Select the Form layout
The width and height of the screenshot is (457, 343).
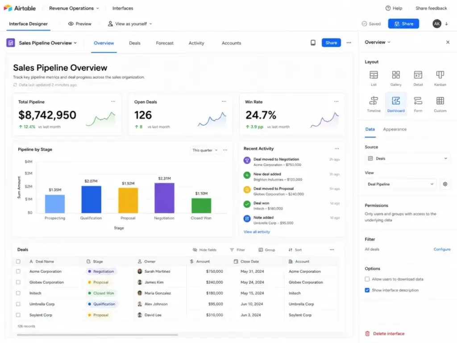click(418, 105)
